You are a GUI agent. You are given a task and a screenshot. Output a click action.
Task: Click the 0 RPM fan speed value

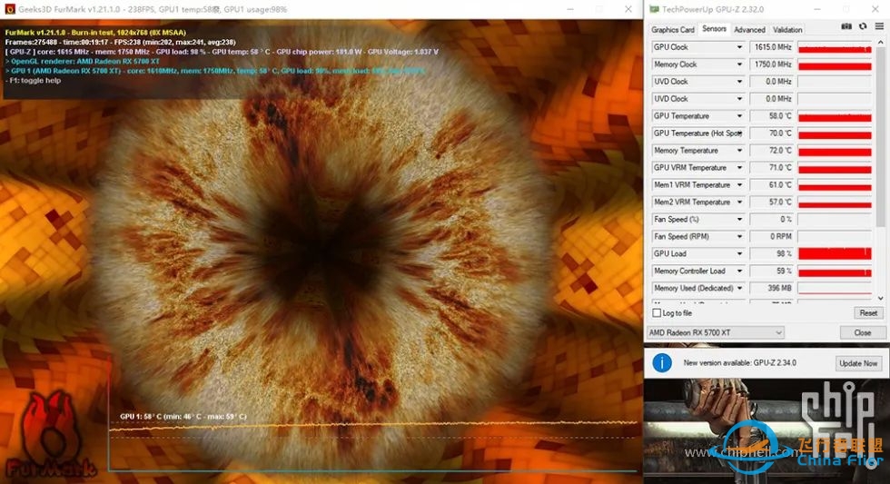[772, 236]
